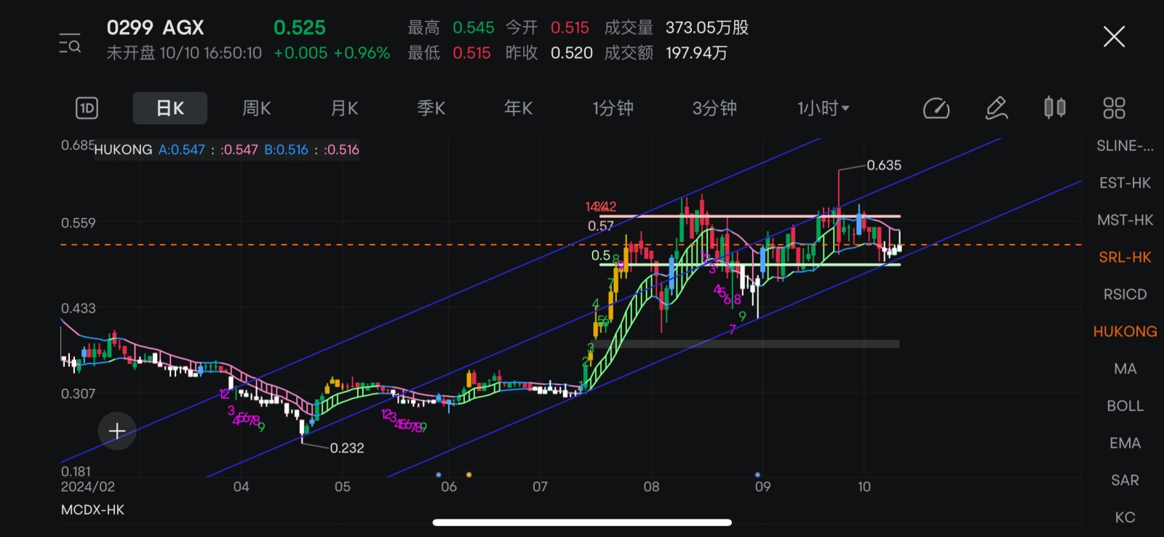1164x537 pixels.
Task: Select the 3分钟 interval tab
Action: pos(714,108)
